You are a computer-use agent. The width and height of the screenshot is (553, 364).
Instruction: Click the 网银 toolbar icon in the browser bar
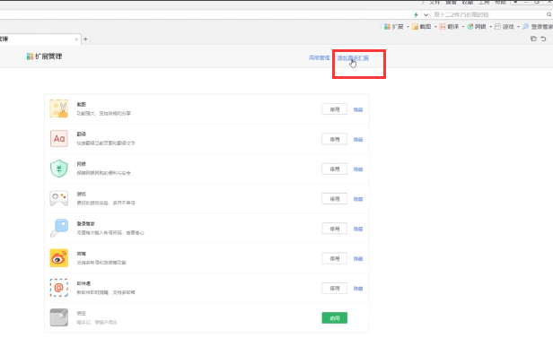click(470, 27)
